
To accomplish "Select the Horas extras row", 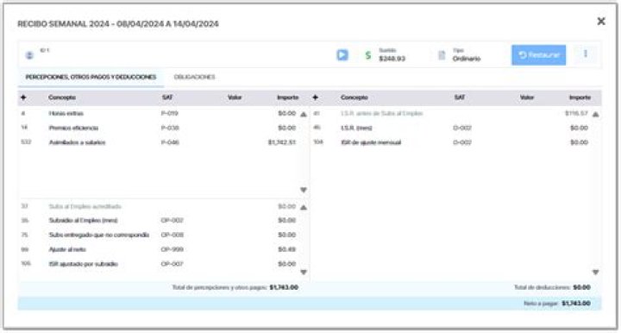I will click(159, 113).
